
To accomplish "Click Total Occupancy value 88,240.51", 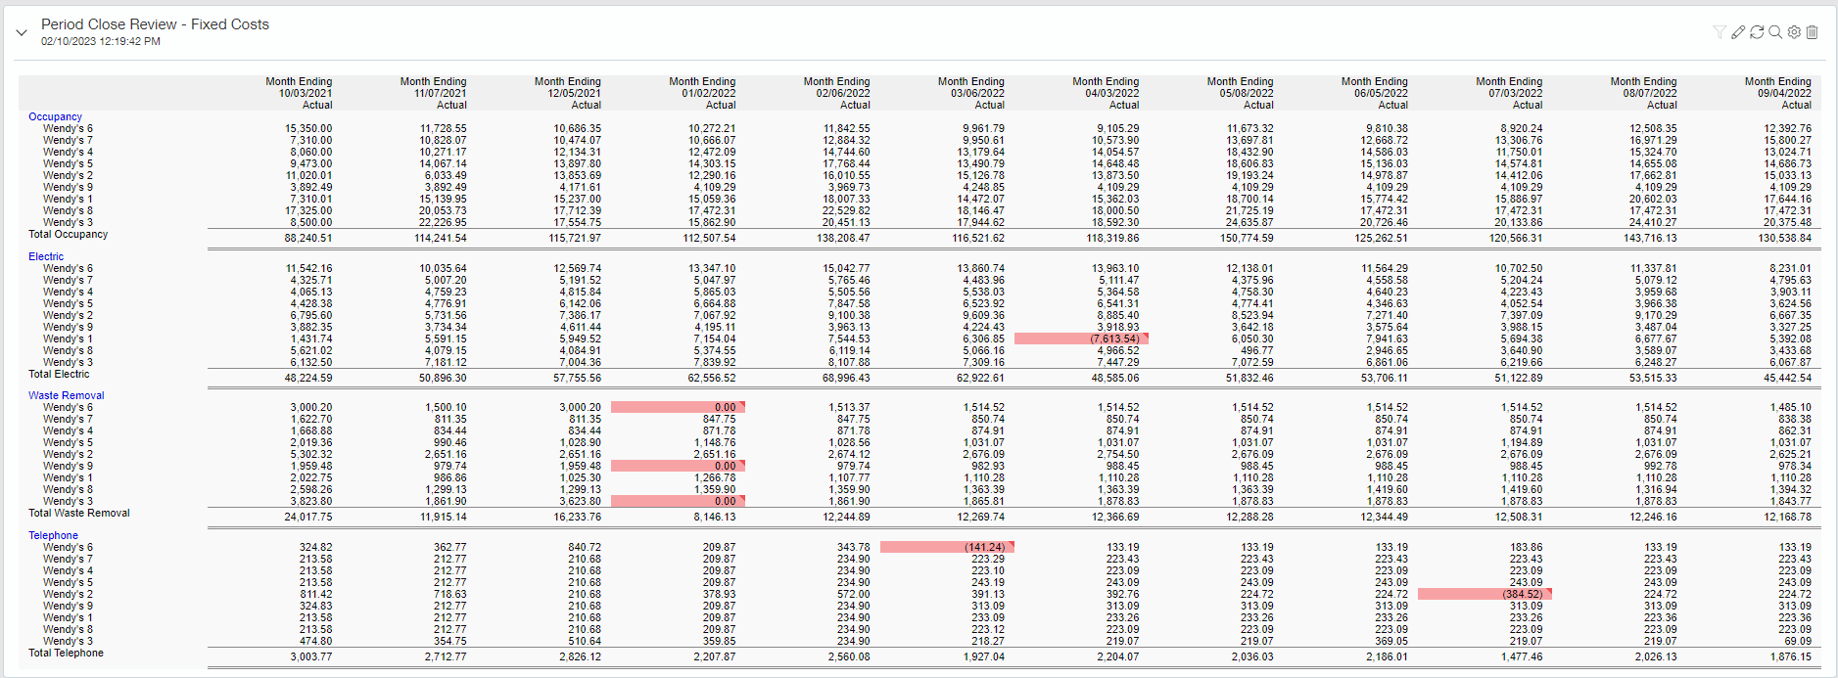I will click(x=308, y=238).
